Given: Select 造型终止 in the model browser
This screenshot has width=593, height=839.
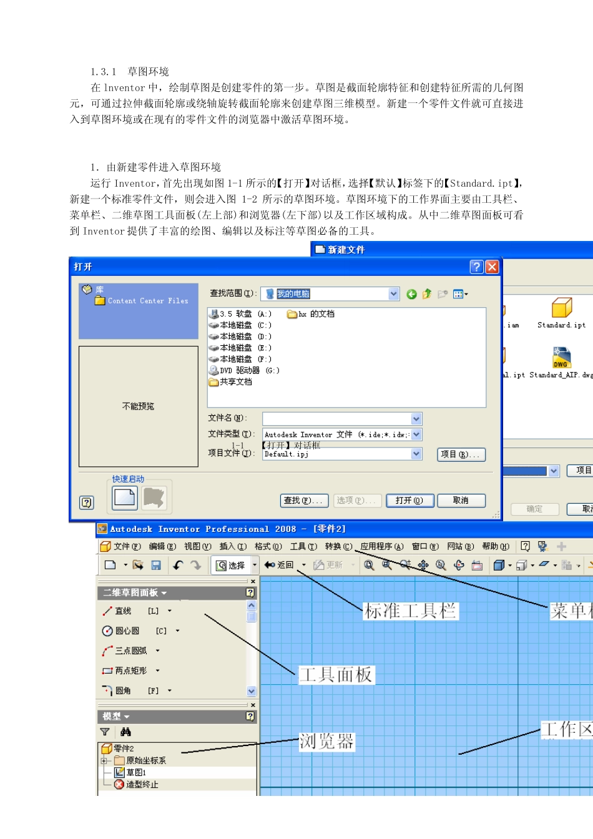Looking at the screenshot, I should point(137,785).
